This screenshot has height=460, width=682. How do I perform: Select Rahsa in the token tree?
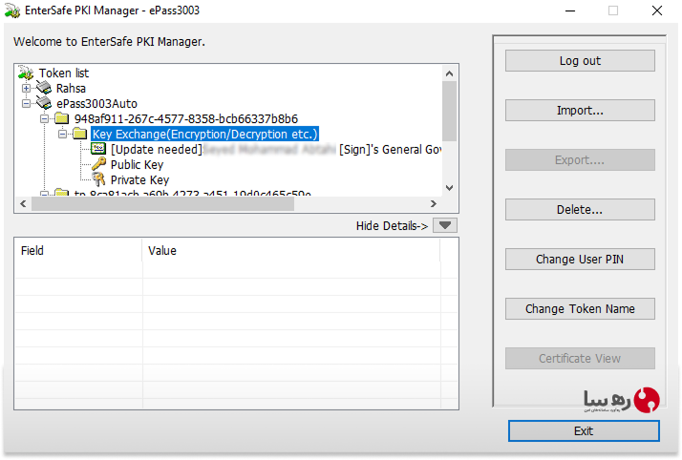point(71,89)
